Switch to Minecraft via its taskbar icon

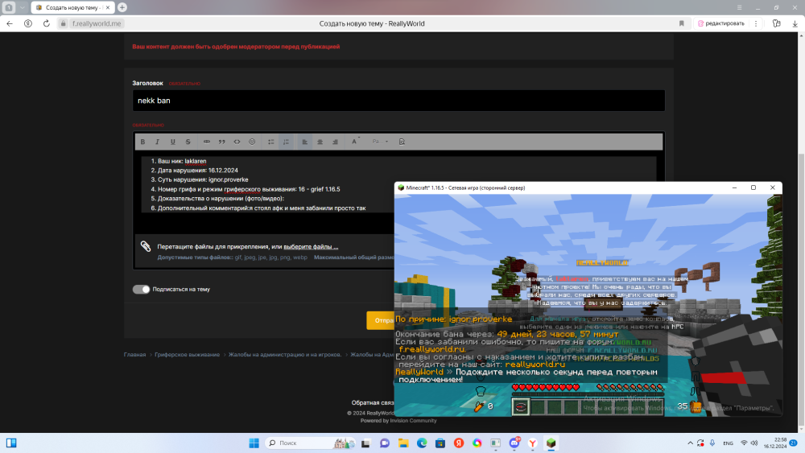[551, 443]
